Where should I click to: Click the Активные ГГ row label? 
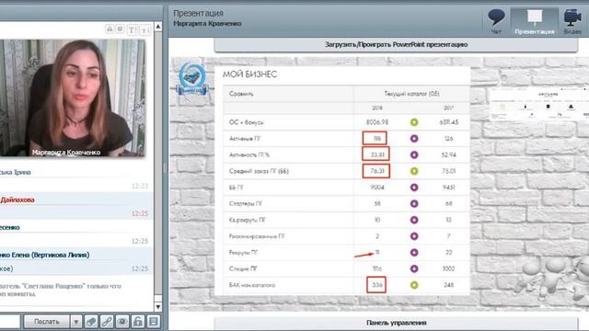[245, 139]
